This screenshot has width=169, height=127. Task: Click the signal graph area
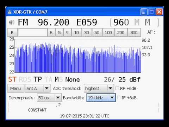(x=78, y=56)
